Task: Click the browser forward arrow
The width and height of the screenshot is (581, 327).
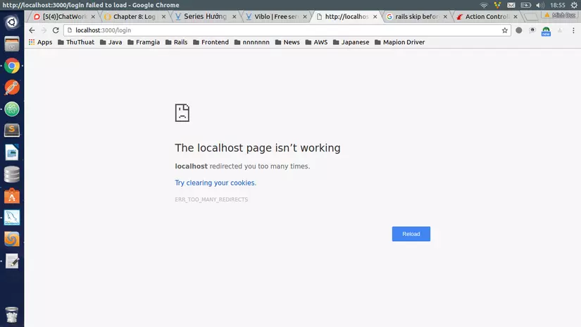Action: (44, 30)
